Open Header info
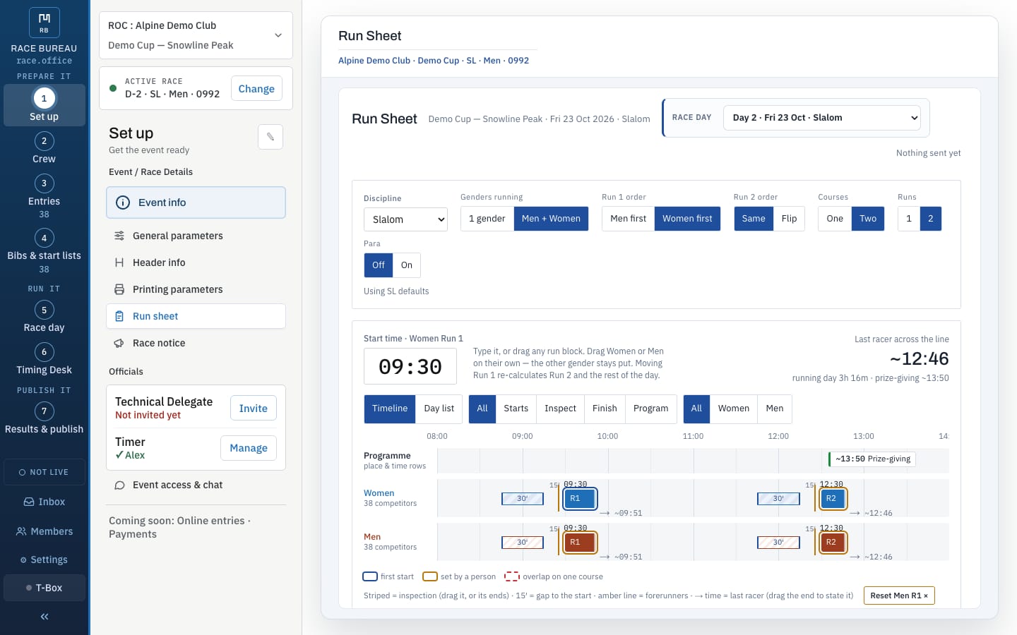This screenshot has height=635, width=1017. click(x=196, y=262)
